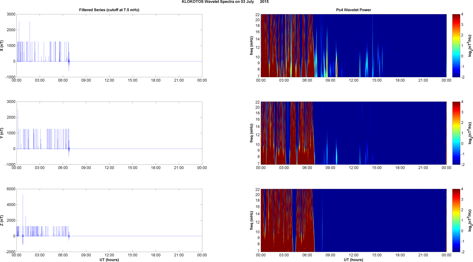
Task: Click the top colorbar beside X wavelet spectrum
Action: tap(456, 46)
